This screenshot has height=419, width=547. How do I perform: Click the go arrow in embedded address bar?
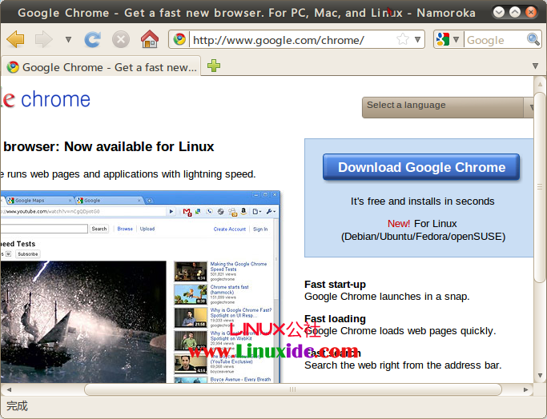pyautogui.click(x=171, y=211)
